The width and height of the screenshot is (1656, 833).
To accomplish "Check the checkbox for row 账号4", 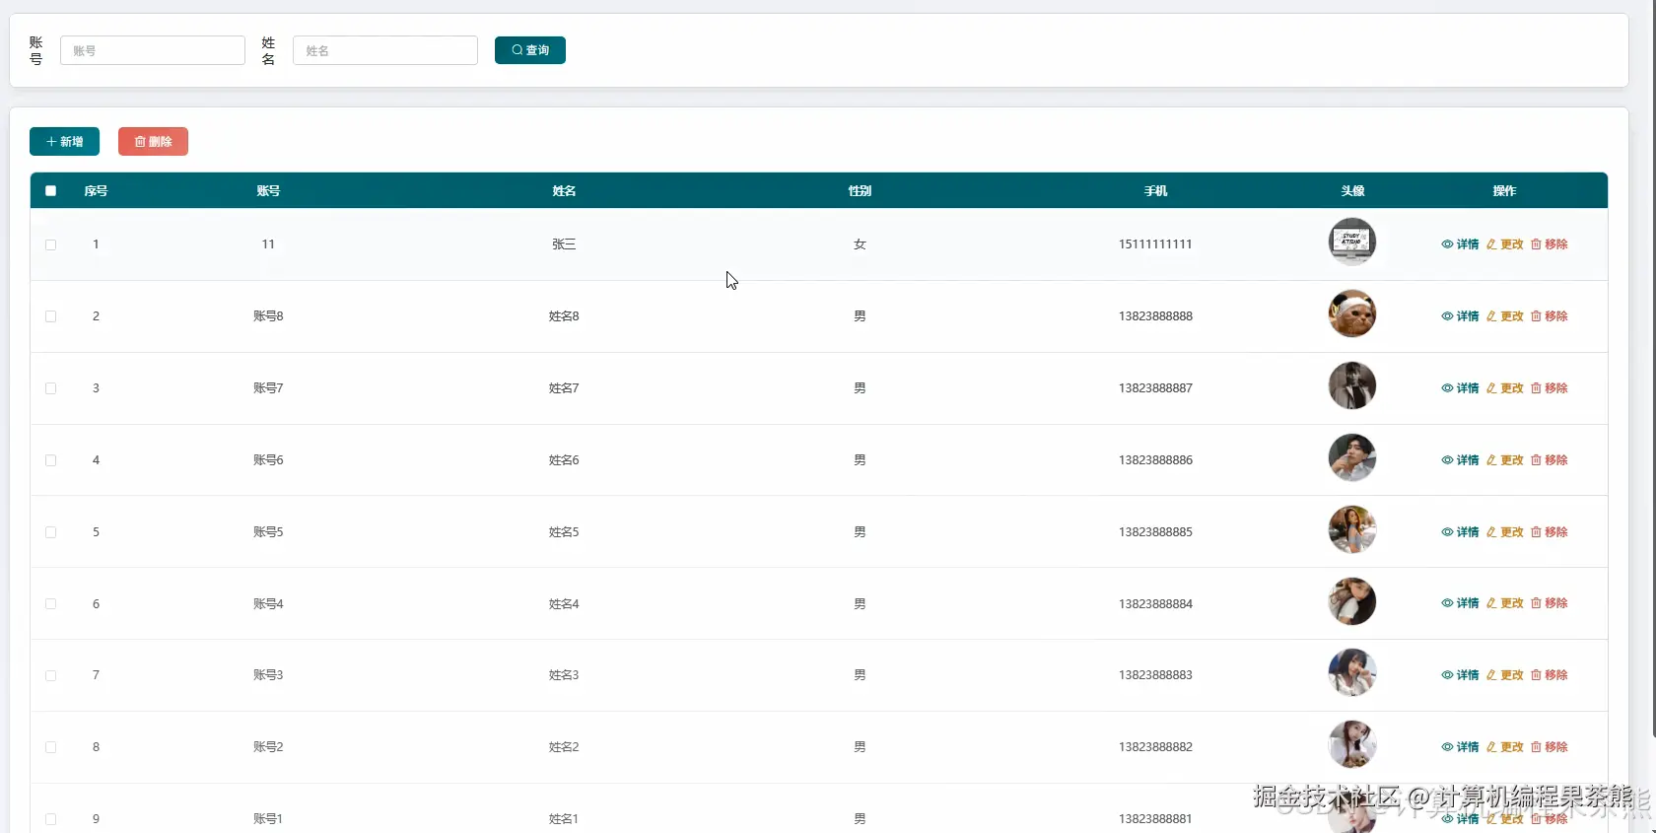I will tap(51, 603).
